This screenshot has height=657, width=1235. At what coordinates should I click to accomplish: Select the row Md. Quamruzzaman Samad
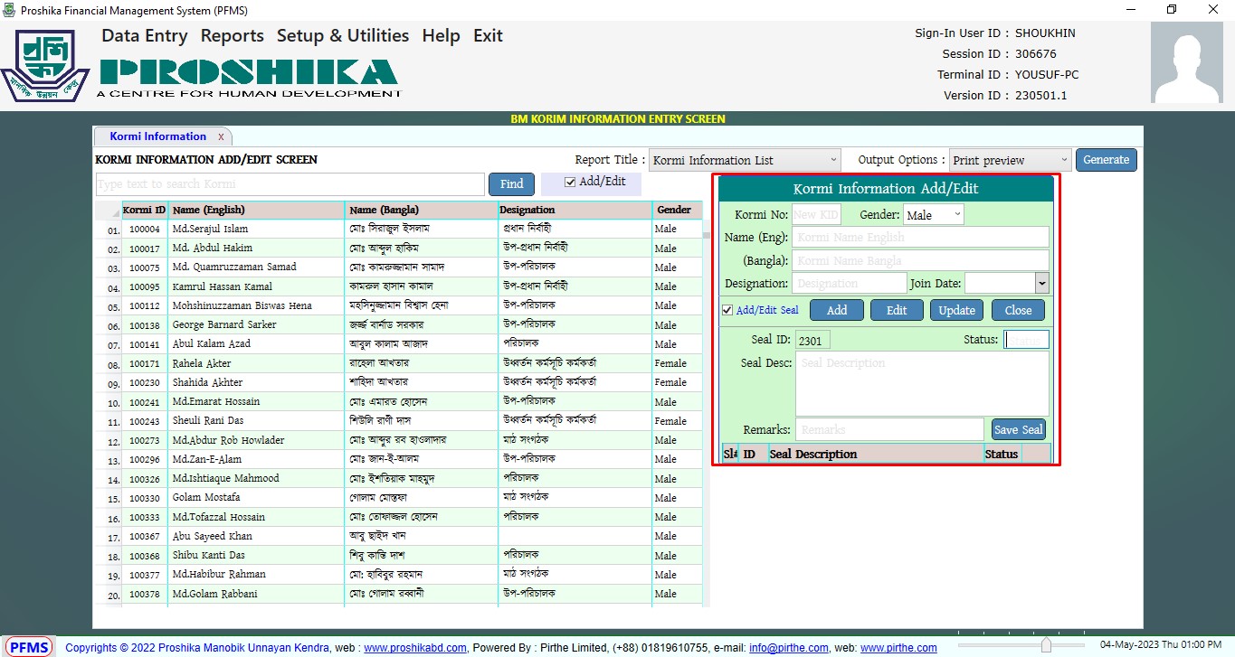coord(399,267)
